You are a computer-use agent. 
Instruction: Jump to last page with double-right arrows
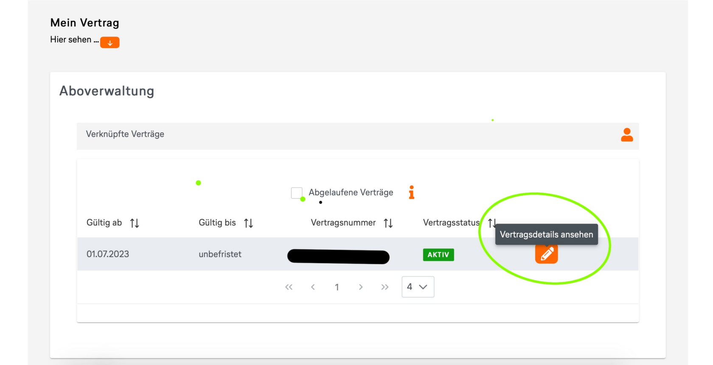385,287
